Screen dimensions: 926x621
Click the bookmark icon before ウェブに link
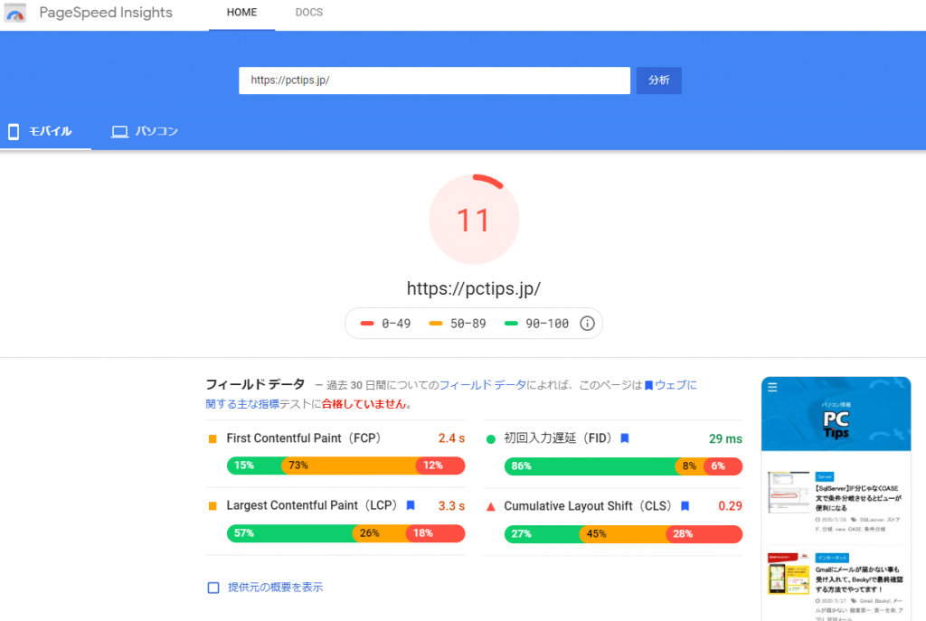coord(648,385)
